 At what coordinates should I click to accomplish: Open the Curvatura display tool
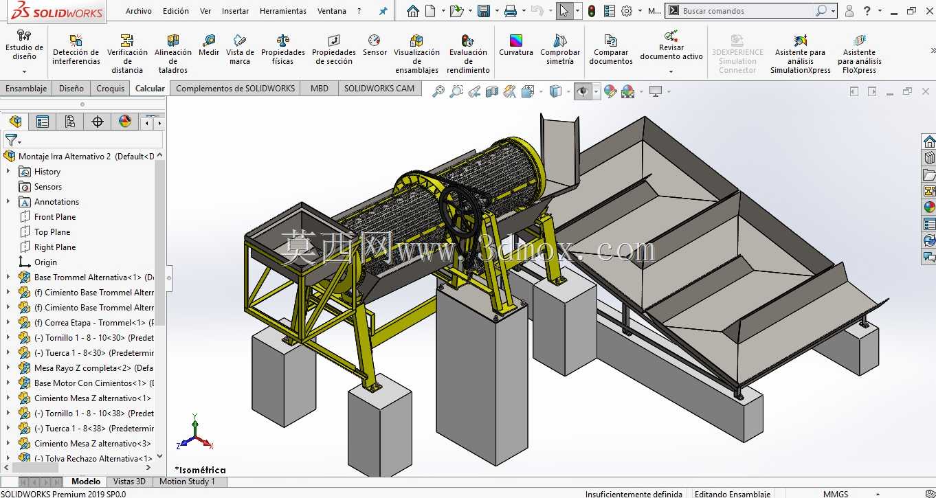[x=516, y=45]
